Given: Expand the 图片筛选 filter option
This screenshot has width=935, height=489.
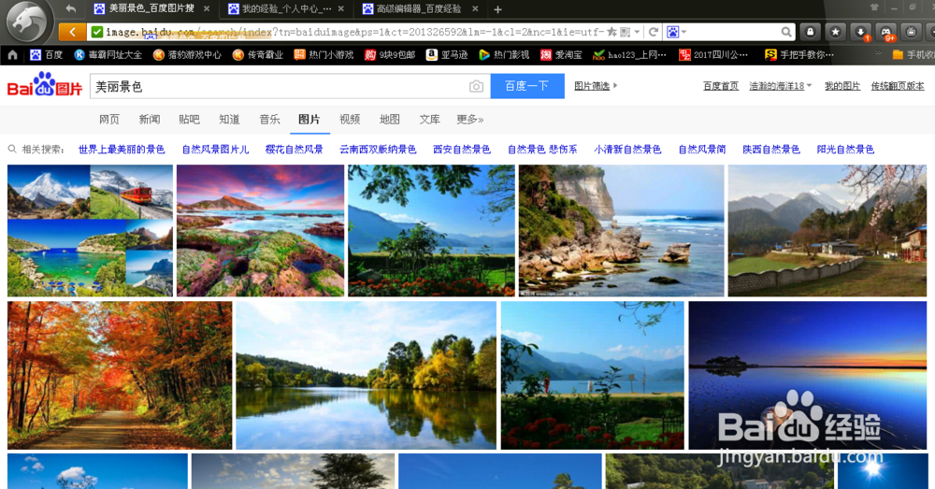Looking at the screenshot, I should (596, 86).
